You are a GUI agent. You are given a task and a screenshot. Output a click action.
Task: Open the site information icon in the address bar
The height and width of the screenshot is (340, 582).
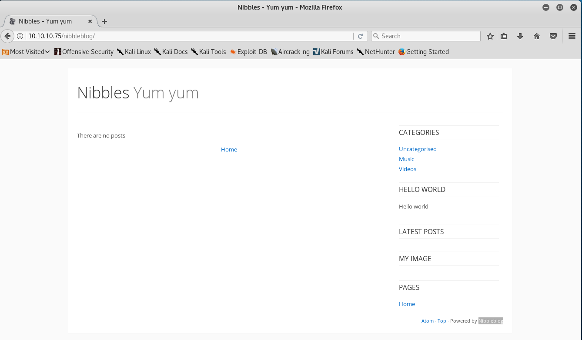[20, 36]
